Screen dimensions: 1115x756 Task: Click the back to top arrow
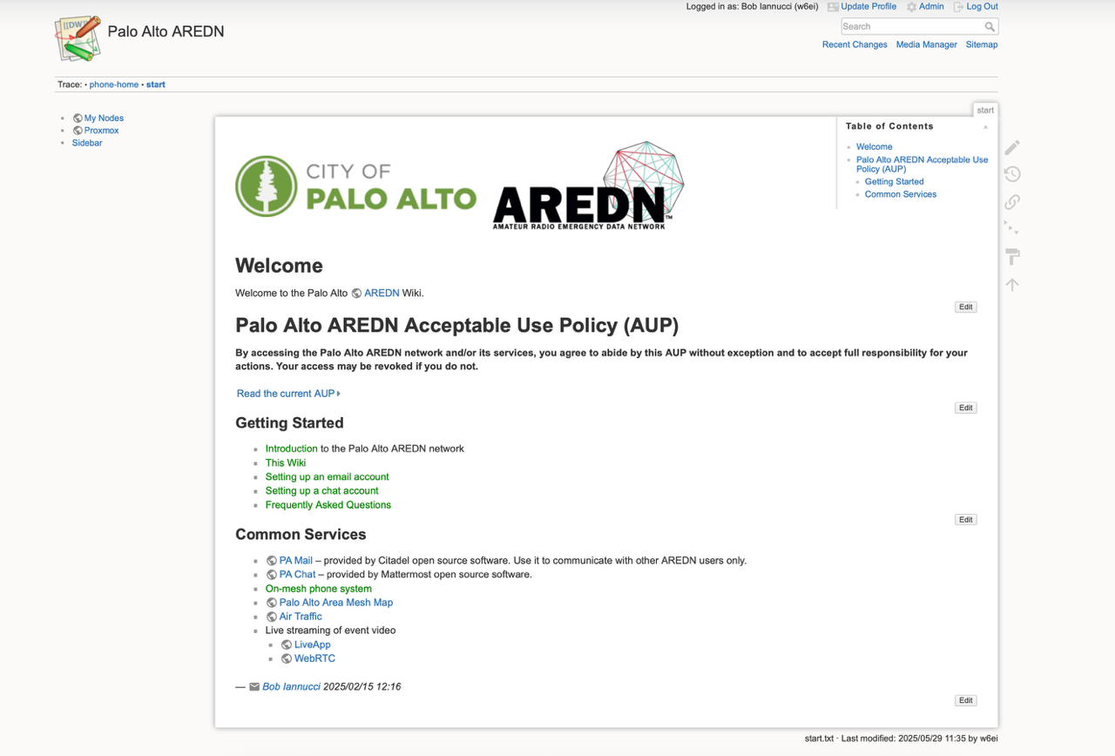pos(1012,285)
